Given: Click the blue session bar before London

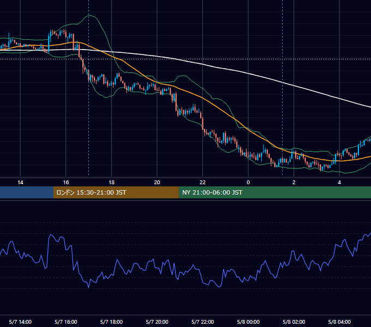Looking at the screenshot, I should [27, 192].
